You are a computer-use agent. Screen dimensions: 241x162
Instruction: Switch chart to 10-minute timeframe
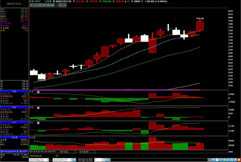[x=40, y=5]
